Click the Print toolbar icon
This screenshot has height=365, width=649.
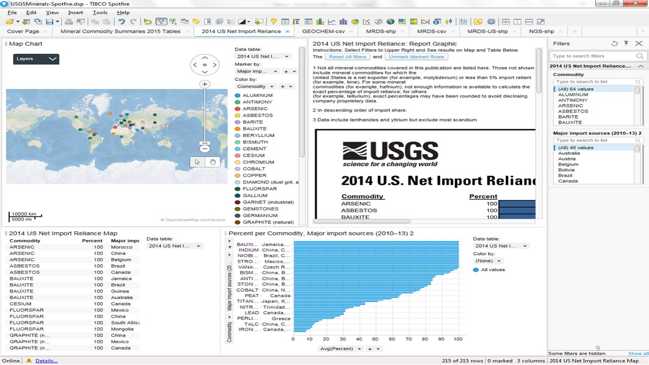pyautogui.click(x=68, y=22)
